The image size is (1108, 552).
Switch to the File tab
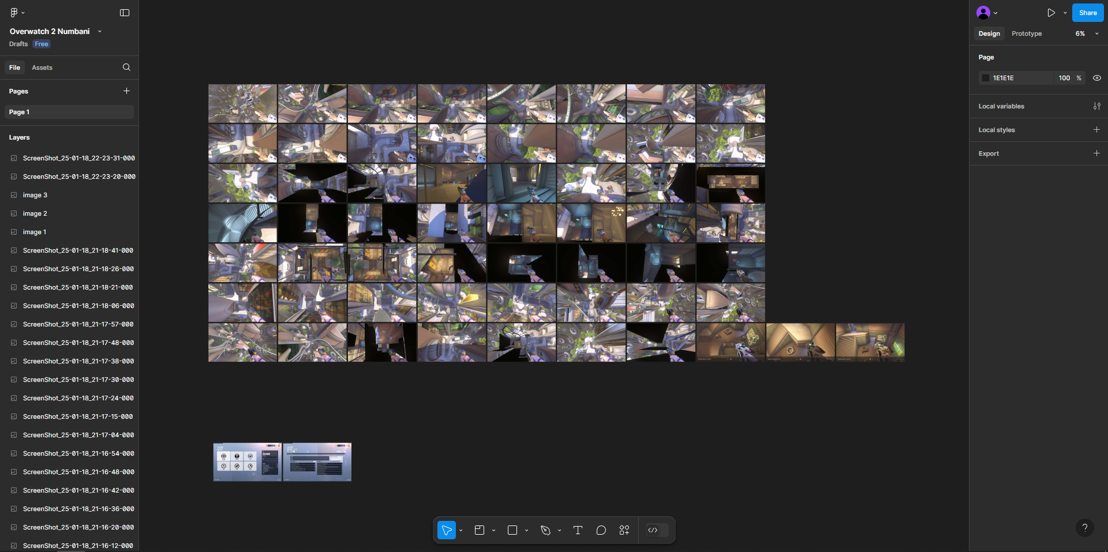pyautogui.click(x=14, y=67)
